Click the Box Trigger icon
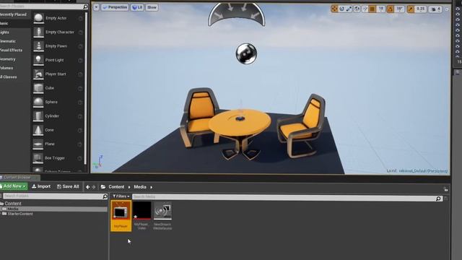This screenshot has width=462, height=260. [x=38, y=158]
